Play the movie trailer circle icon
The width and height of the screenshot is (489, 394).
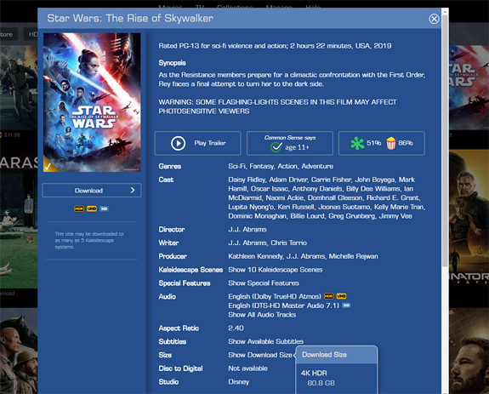(x=178, y=144)
